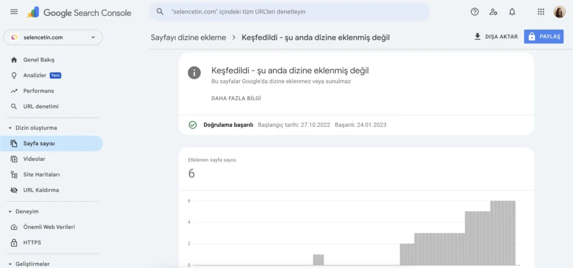Open the Google apps grid
Viewport: 573px width, 268px height.
click(541, 12)
